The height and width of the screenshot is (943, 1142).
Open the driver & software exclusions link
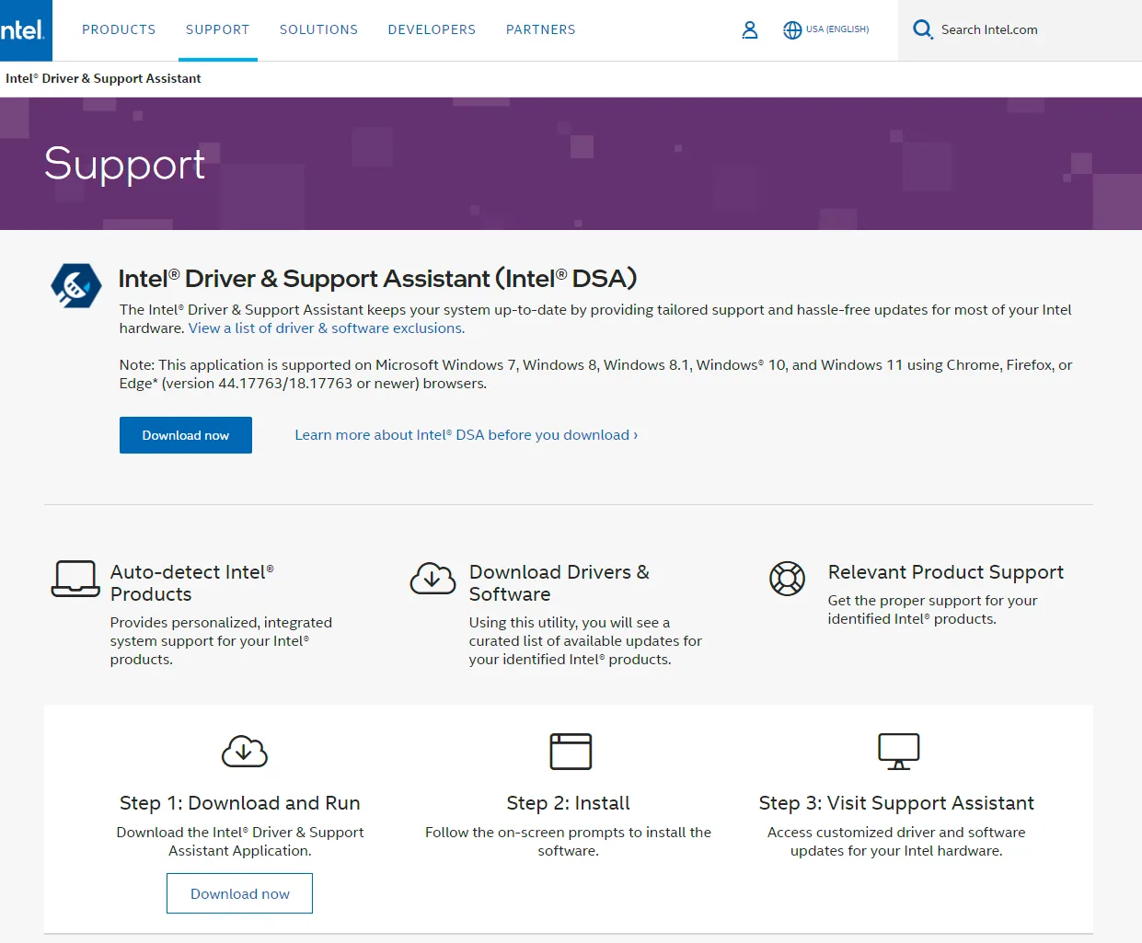click(x=327, y=328)
